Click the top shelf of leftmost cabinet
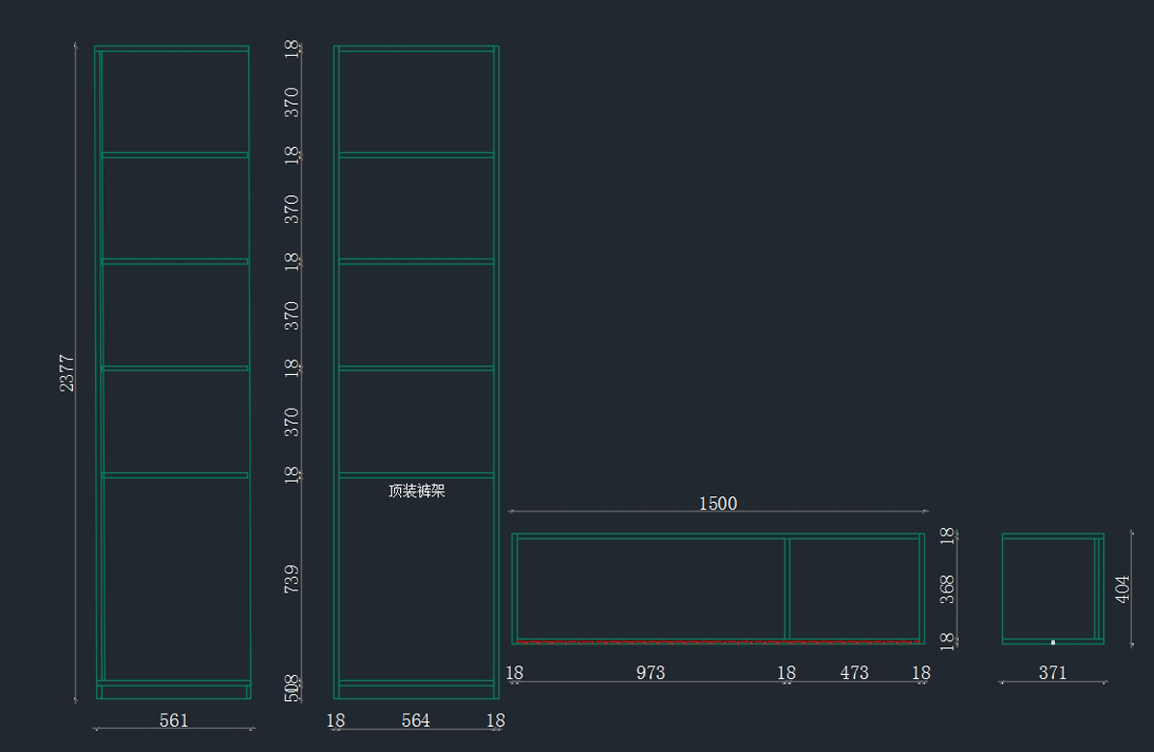This screenshot has width=1154, height=752. 175,155
